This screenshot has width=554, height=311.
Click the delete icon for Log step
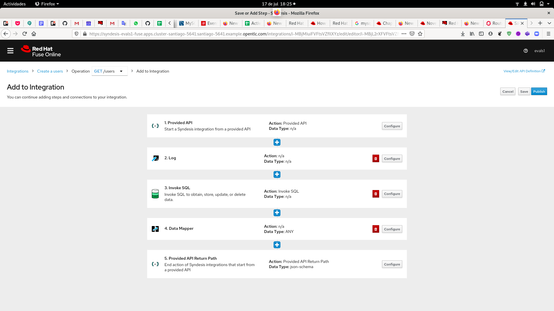[376, 158]
